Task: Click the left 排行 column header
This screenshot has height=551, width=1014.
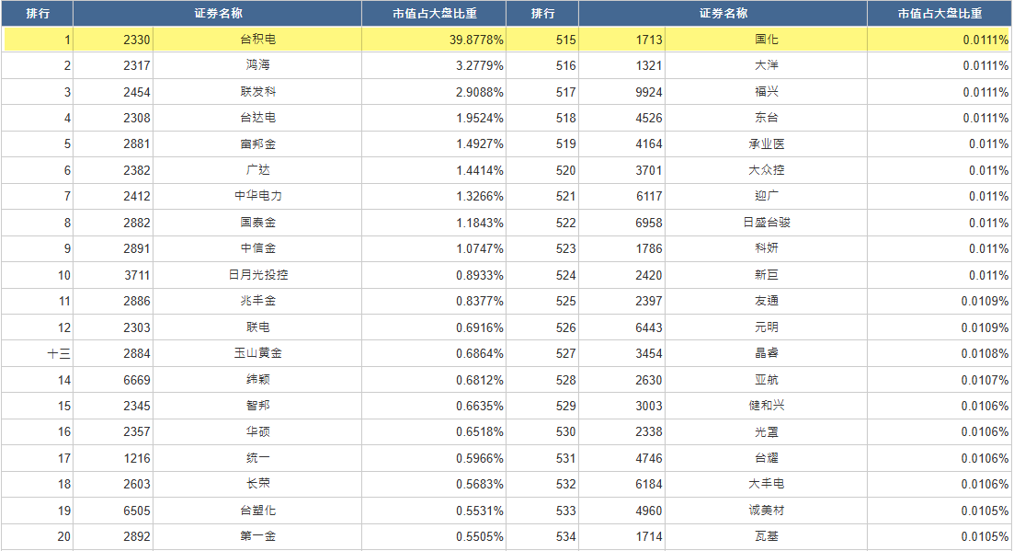Action: coord(38,14)
